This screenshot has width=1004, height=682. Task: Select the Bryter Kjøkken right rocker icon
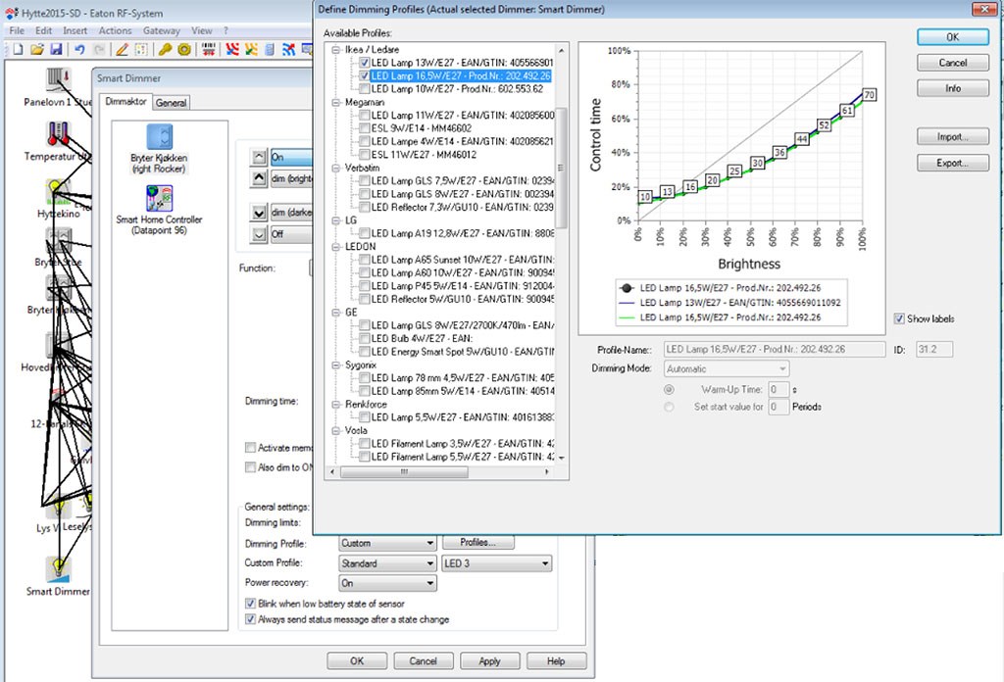(x=159, y=137)
